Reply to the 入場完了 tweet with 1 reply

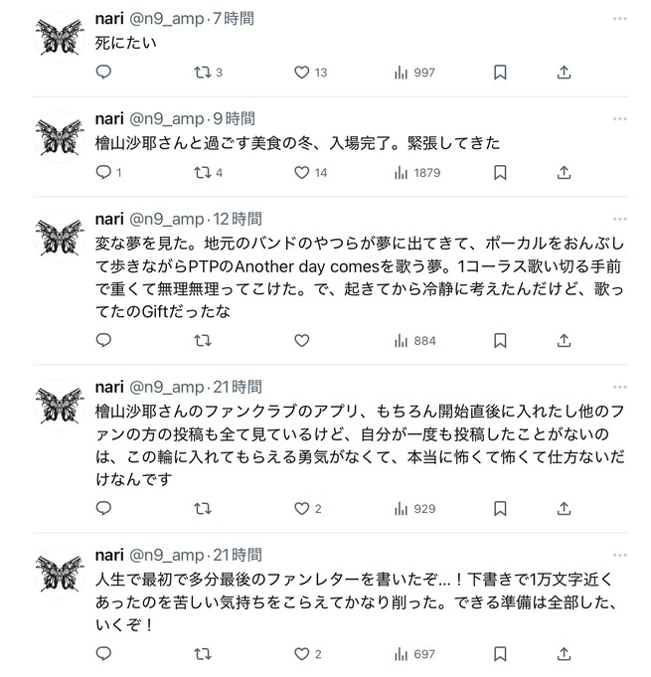(108, 173)
